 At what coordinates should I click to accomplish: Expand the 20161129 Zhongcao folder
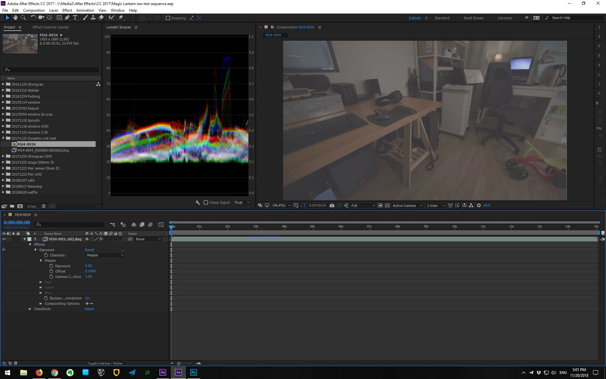3,84
